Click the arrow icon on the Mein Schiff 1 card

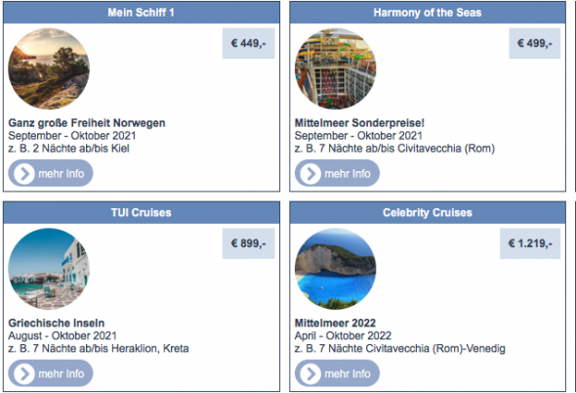[x=24, y=173]
